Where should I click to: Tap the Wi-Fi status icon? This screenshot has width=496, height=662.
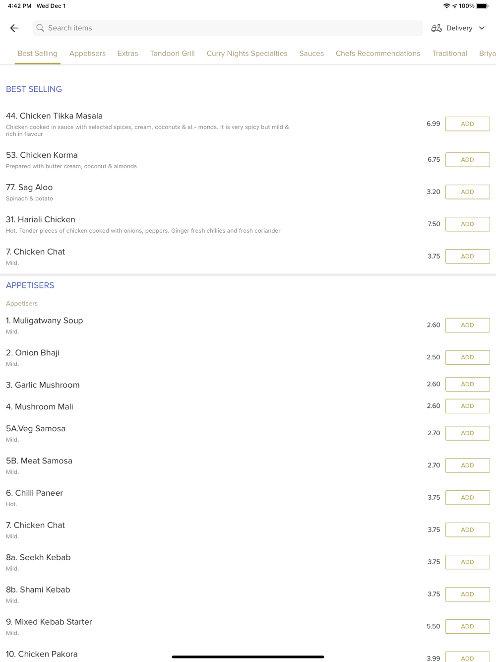point(446,6)
